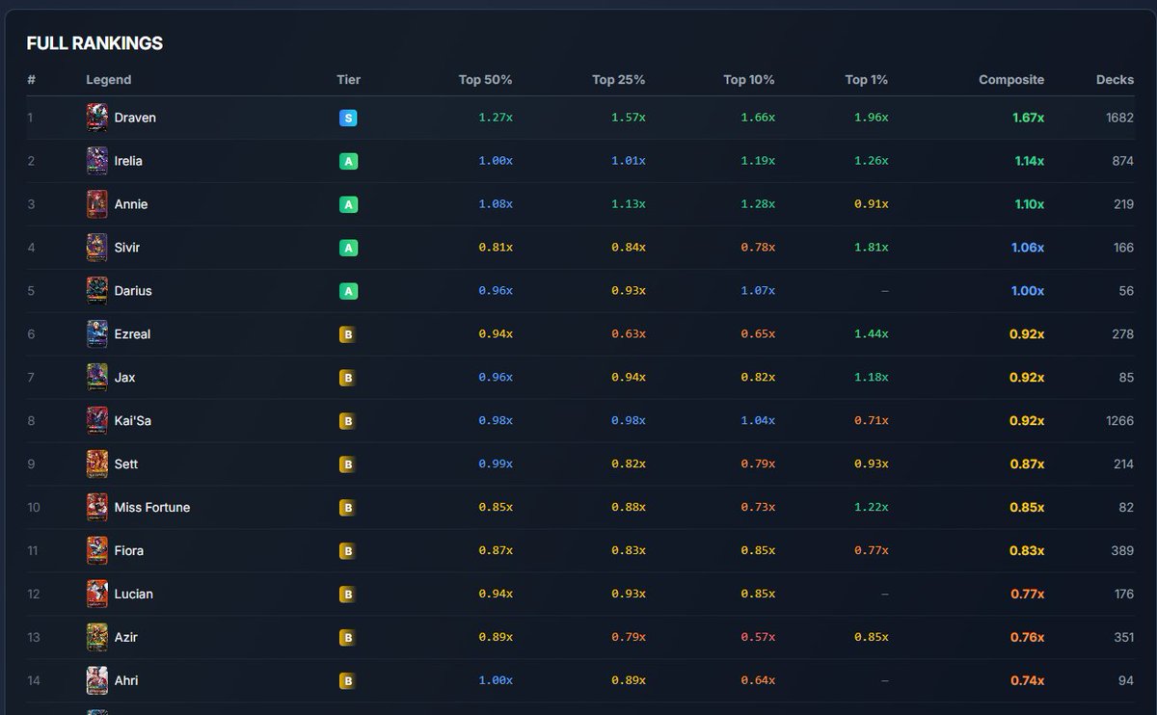Select the Sivir legend name
The image size is (1157, 715).
(127, 248)
